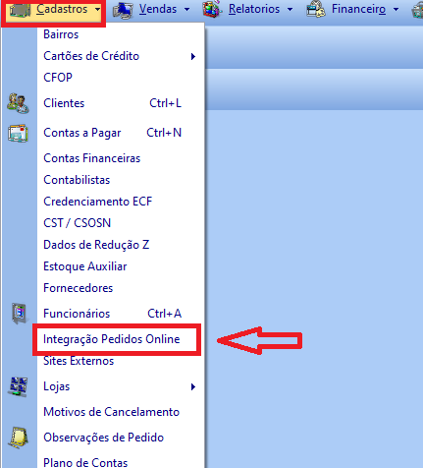Viewport: 423px width, 468px height.
Task: Click the Cartões de Crédito label
Action: click(x=91, y=56)
